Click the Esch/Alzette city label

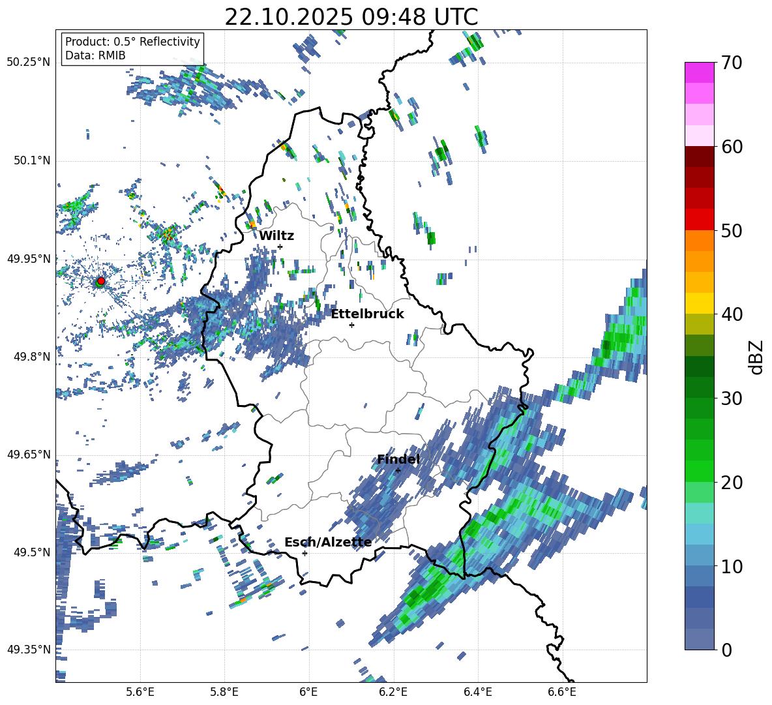pyautogui.click(x=328, y=543)
